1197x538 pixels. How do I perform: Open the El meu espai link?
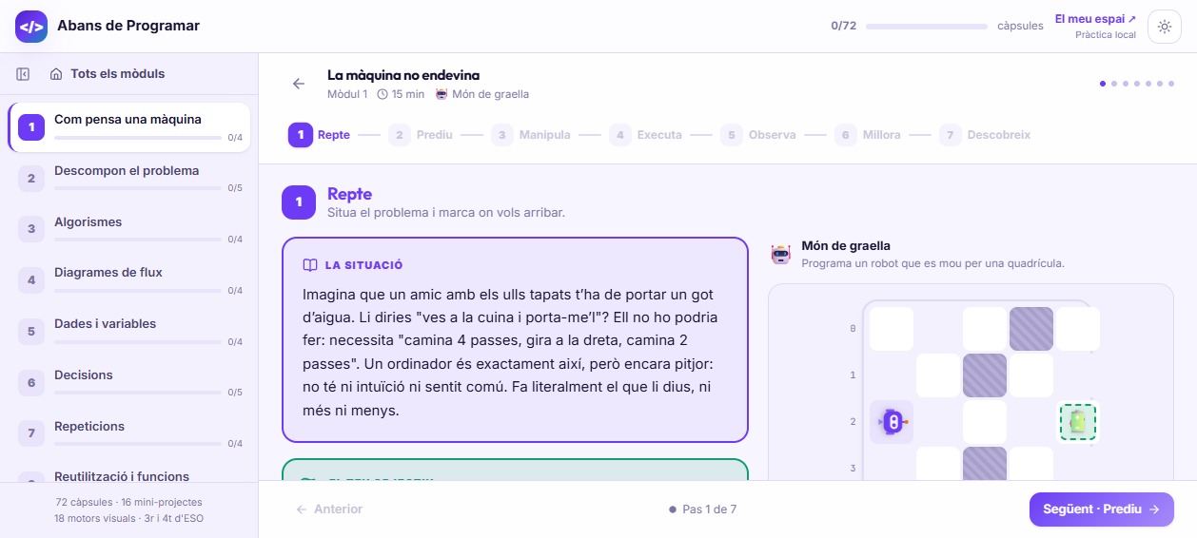point(1095,19)
